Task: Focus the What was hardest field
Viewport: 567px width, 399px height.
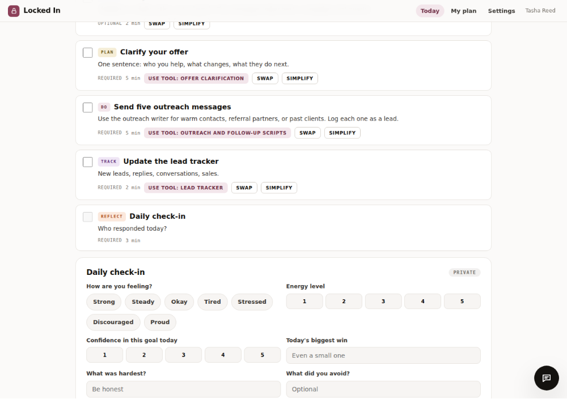Action: 183,389
